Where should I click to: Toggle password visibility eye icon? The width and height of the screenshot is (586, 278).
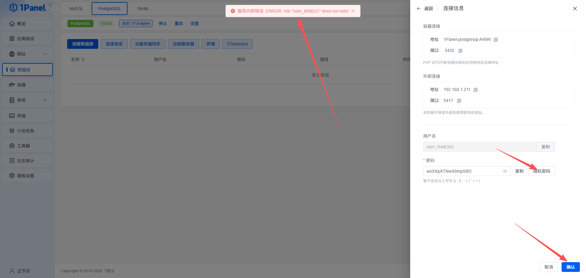[x=505, y=171]
